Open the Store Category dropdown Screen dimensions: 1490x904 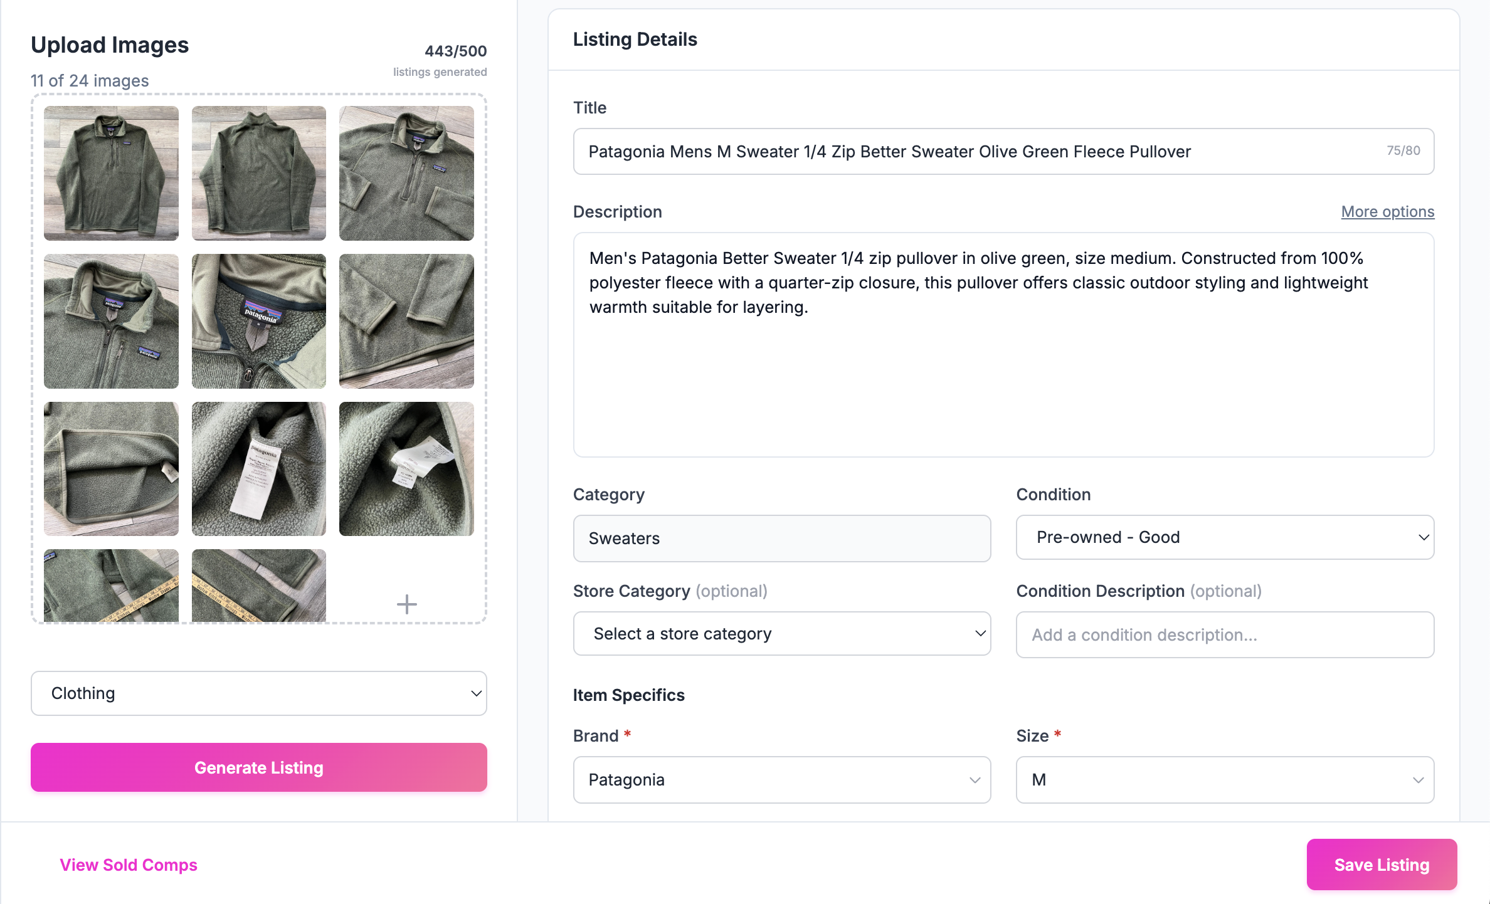tap(781, 633)
